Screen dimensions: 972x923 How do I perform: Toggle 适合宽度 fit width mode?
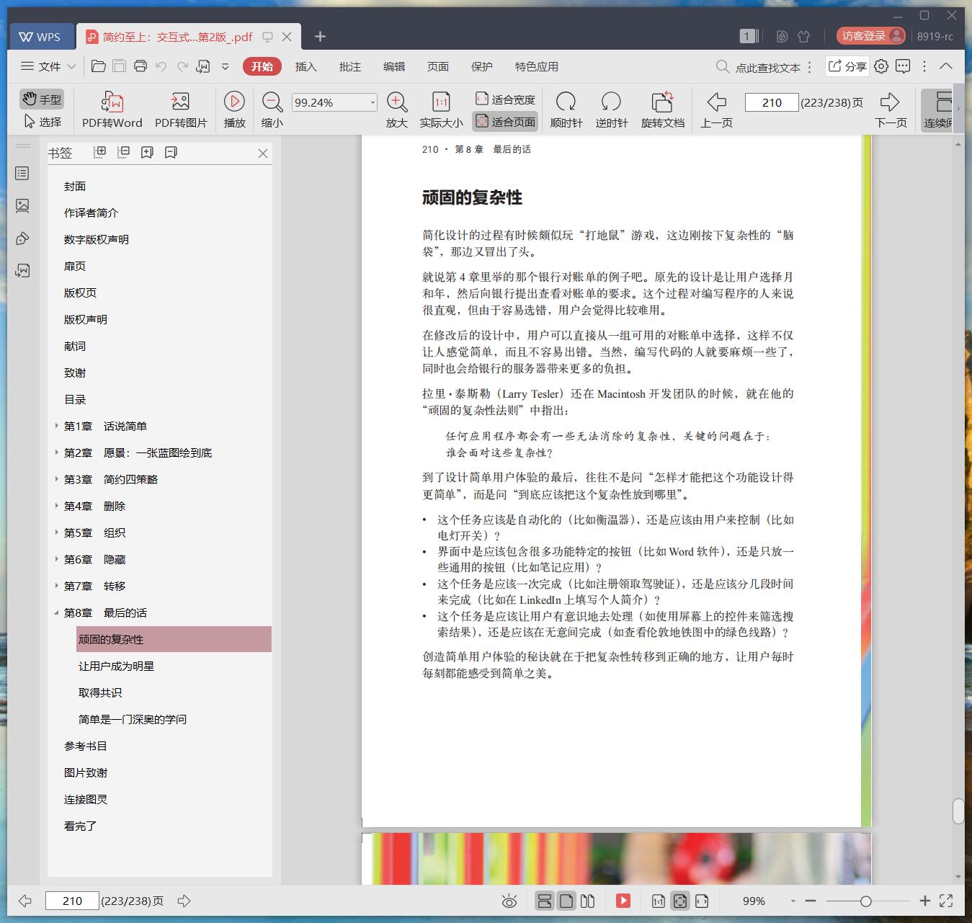pyautogui.click(x=505, y=99)
